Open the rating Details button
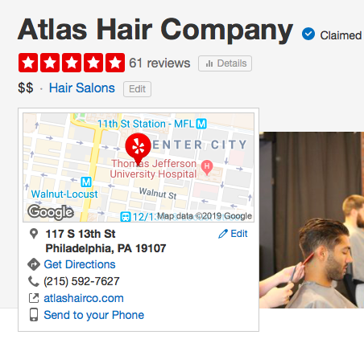 tap(225, 63)
